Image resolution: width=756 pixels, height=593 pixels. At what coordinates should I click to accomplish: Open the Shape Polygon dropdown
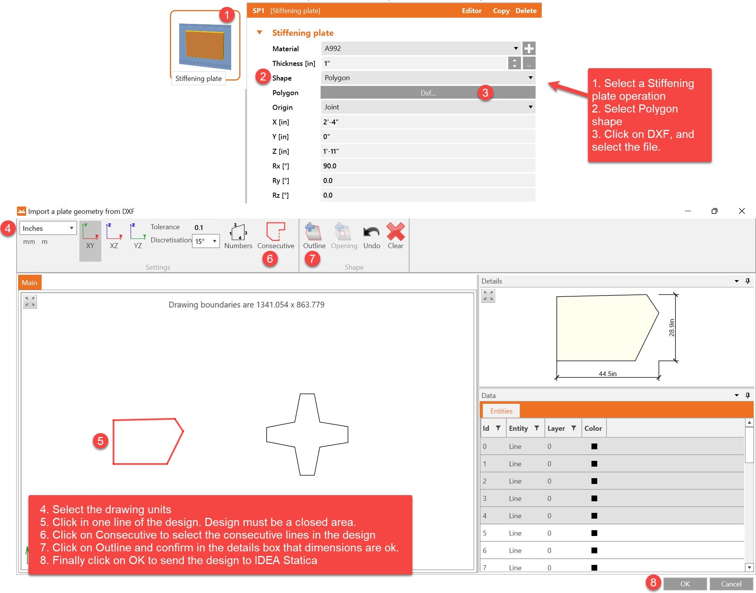click(428, 78)
